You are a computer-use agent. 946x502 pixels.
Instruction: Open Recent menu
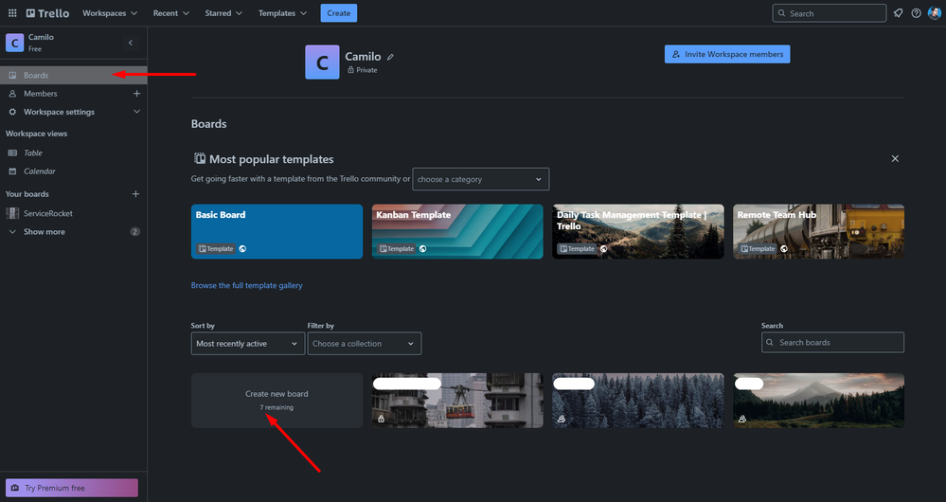pos(171,12)
